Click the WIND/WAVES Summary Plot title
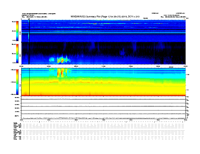The width and height of the screenshot is (200, 154). click(105, 17)
